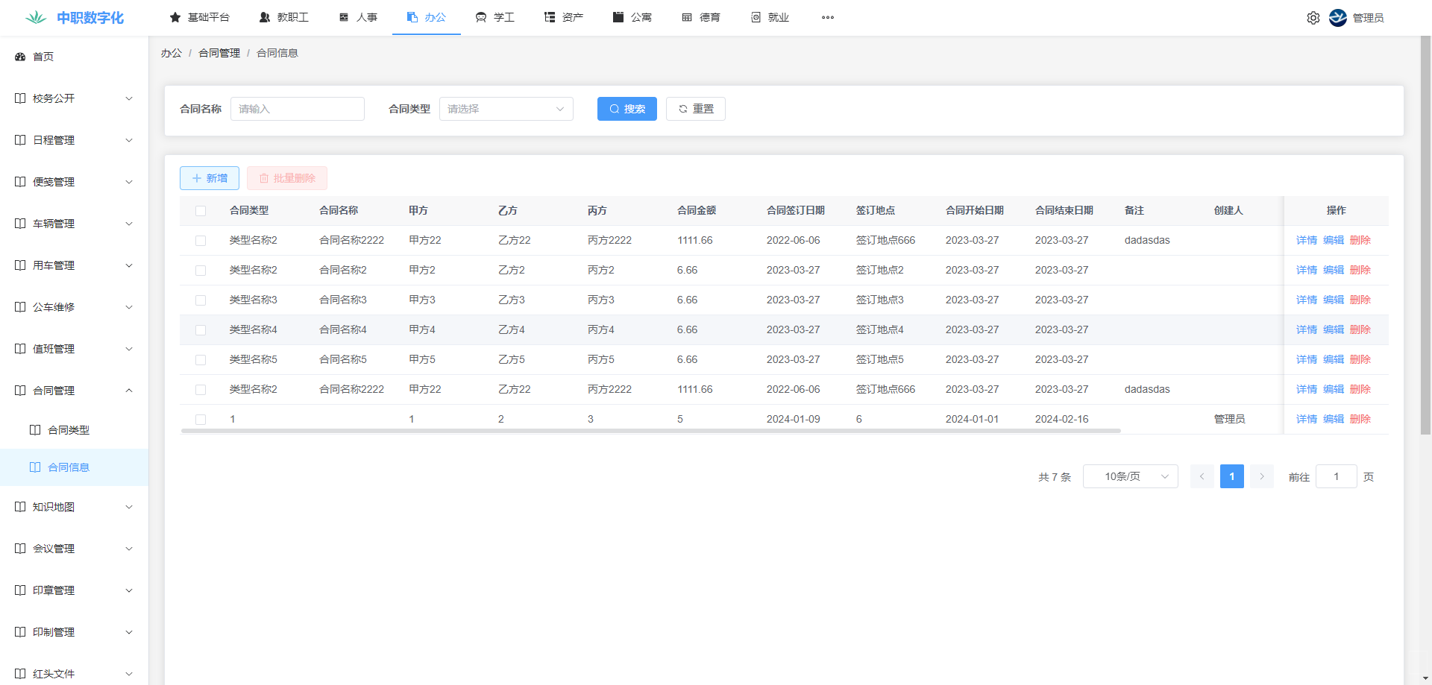Screen dimensions: 1432x685
Task: Open the 10条/页 page size dropdown
Action: (1130, 476)
